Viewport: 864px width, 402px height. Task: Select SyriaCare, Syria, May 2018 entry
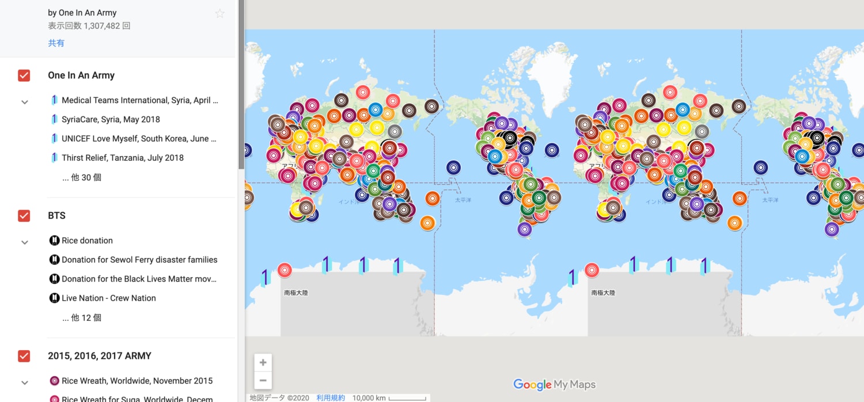pos(111,119)
